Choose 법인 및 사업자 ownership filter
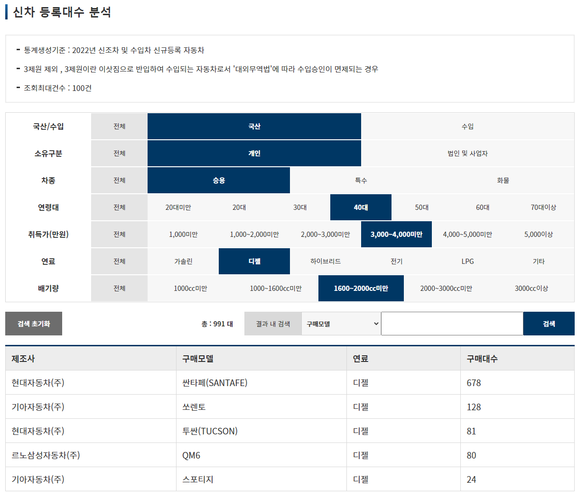 coord(467,153)
